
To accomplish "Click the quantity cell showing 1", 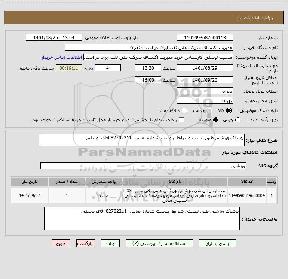I will (x=67, y=195).
